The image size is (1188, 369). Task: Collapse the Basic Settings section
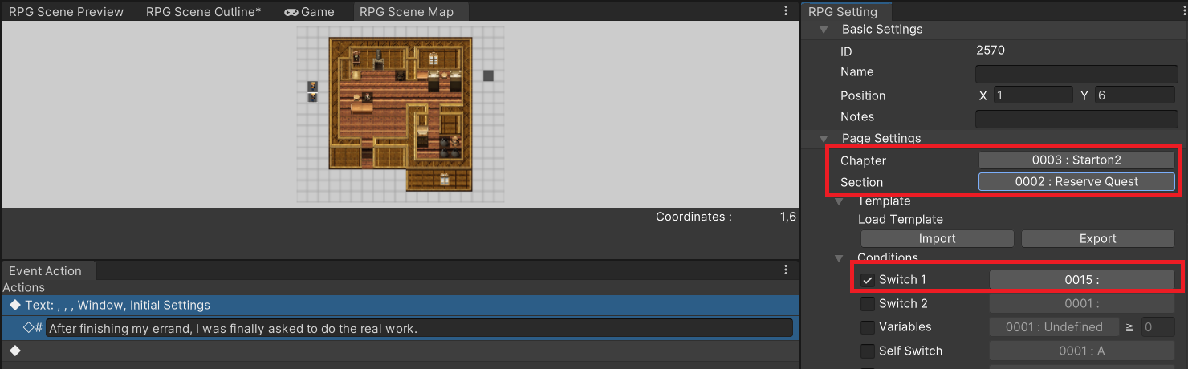coord(823,30)
